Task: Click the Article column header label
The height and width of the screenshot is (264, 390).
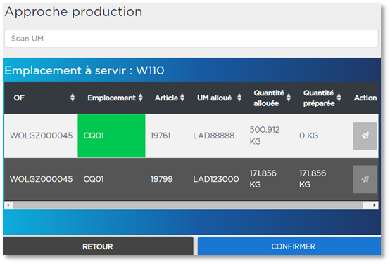Action: click(166, 98)
